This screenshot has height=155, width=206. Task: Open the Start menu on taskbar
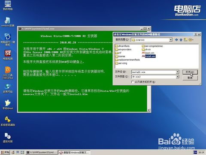[5, 152]
